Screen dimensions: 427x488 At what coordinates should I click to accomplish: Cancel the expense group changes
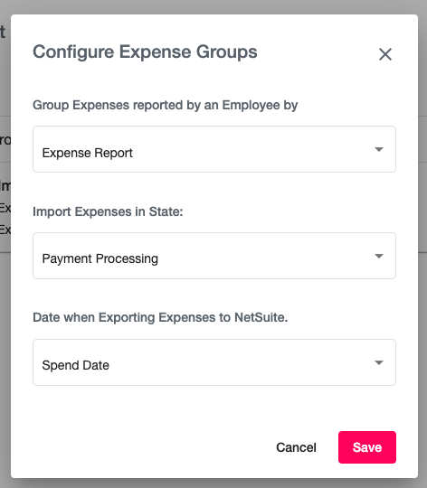click(296, 447)
